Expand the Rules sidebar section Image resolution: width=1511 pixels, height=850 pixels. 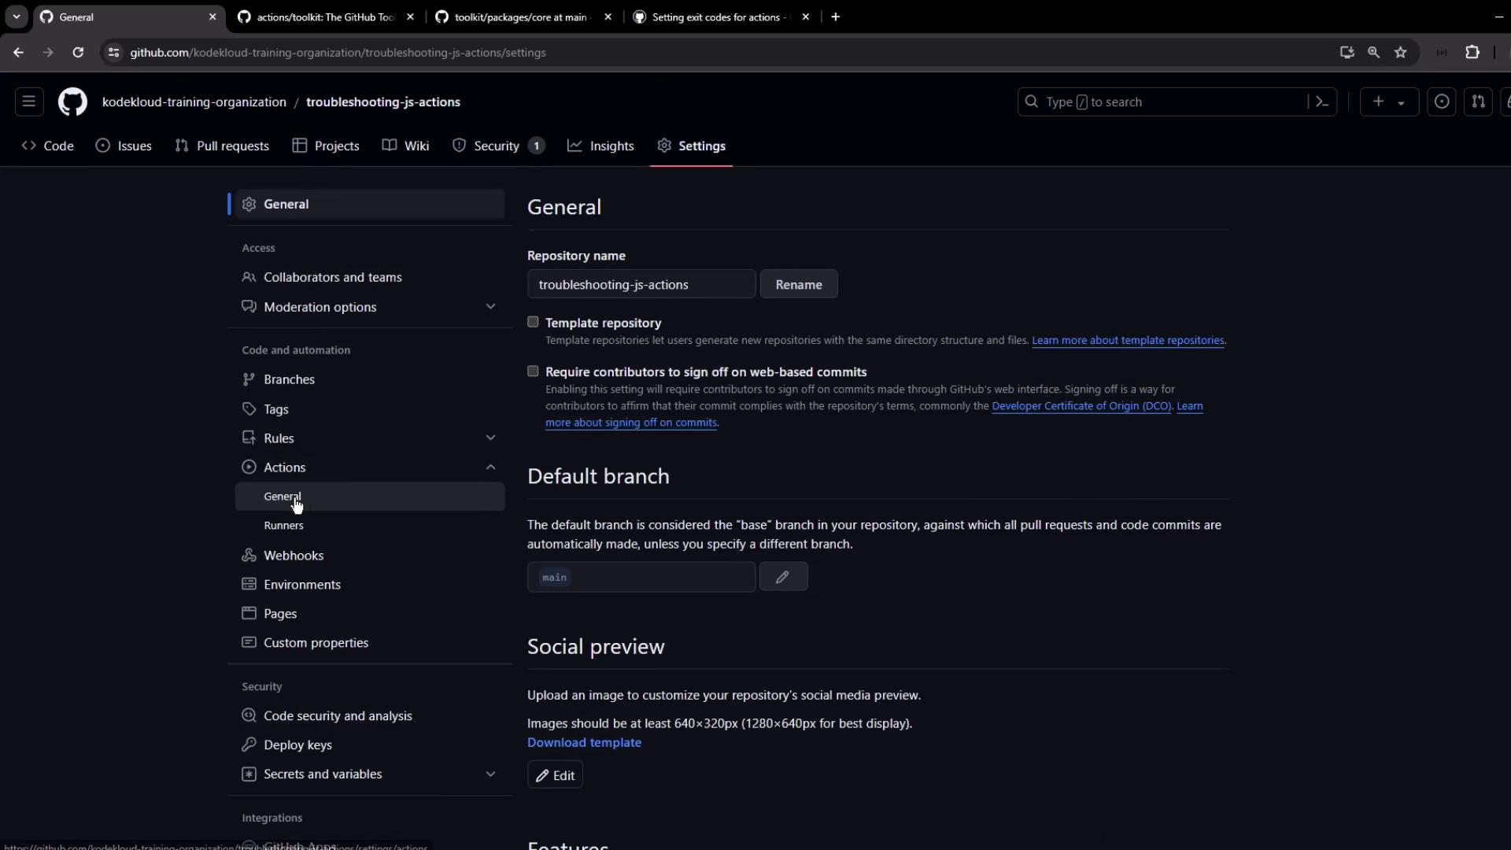click(490, 438)
